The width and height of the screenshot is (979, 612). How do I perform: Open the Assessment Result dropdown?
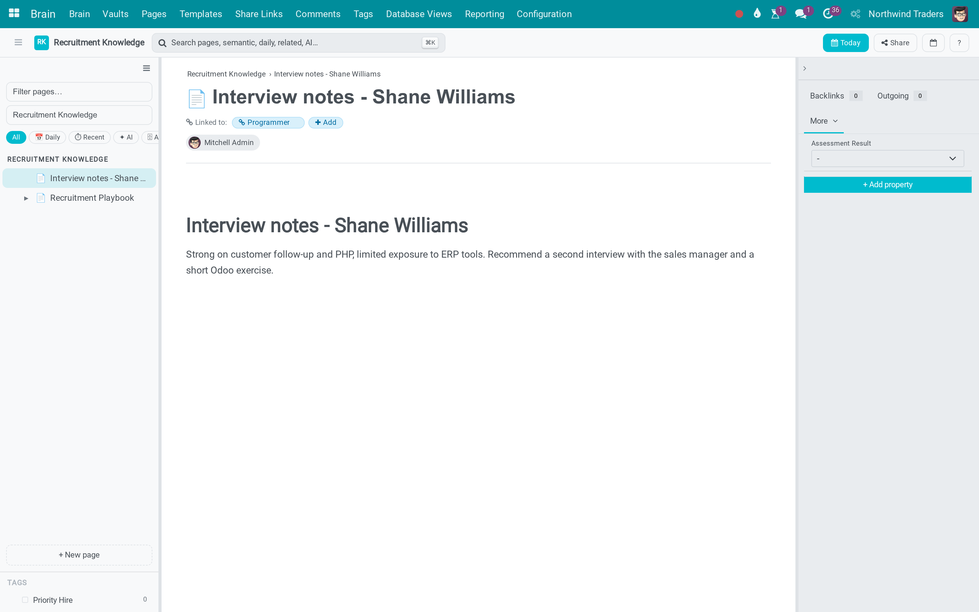pos(887,158)
